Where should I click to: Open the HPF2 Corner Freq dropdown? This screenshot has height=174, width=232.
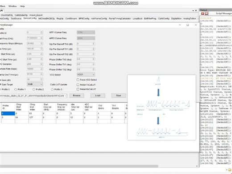[86, 38]
